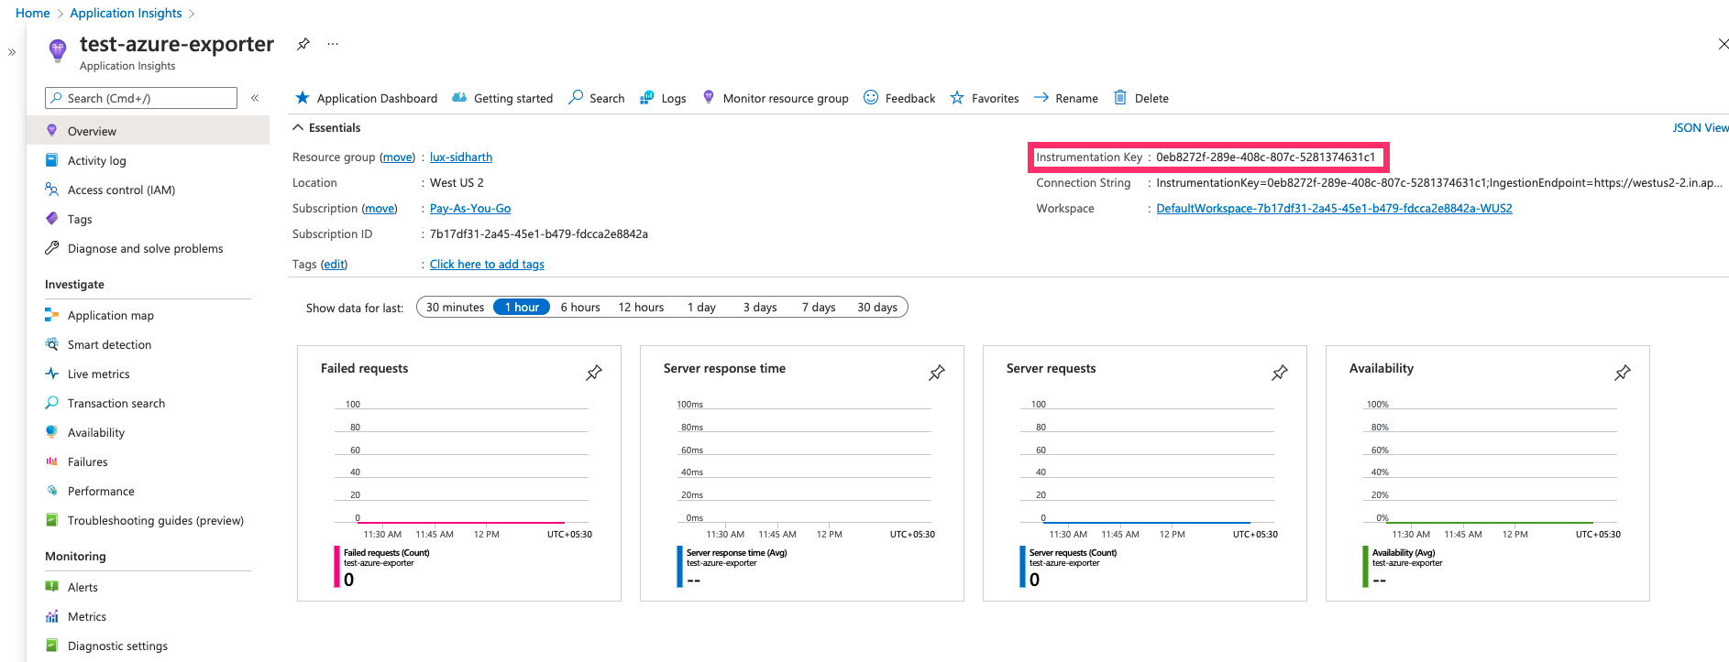Collapse the Essentials section

coord(298,128)
